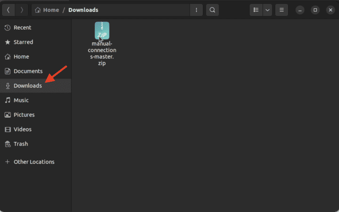Select the manual-connections-master.zip file
Viewport: 339px width, 212px height.
pos(102,32)
